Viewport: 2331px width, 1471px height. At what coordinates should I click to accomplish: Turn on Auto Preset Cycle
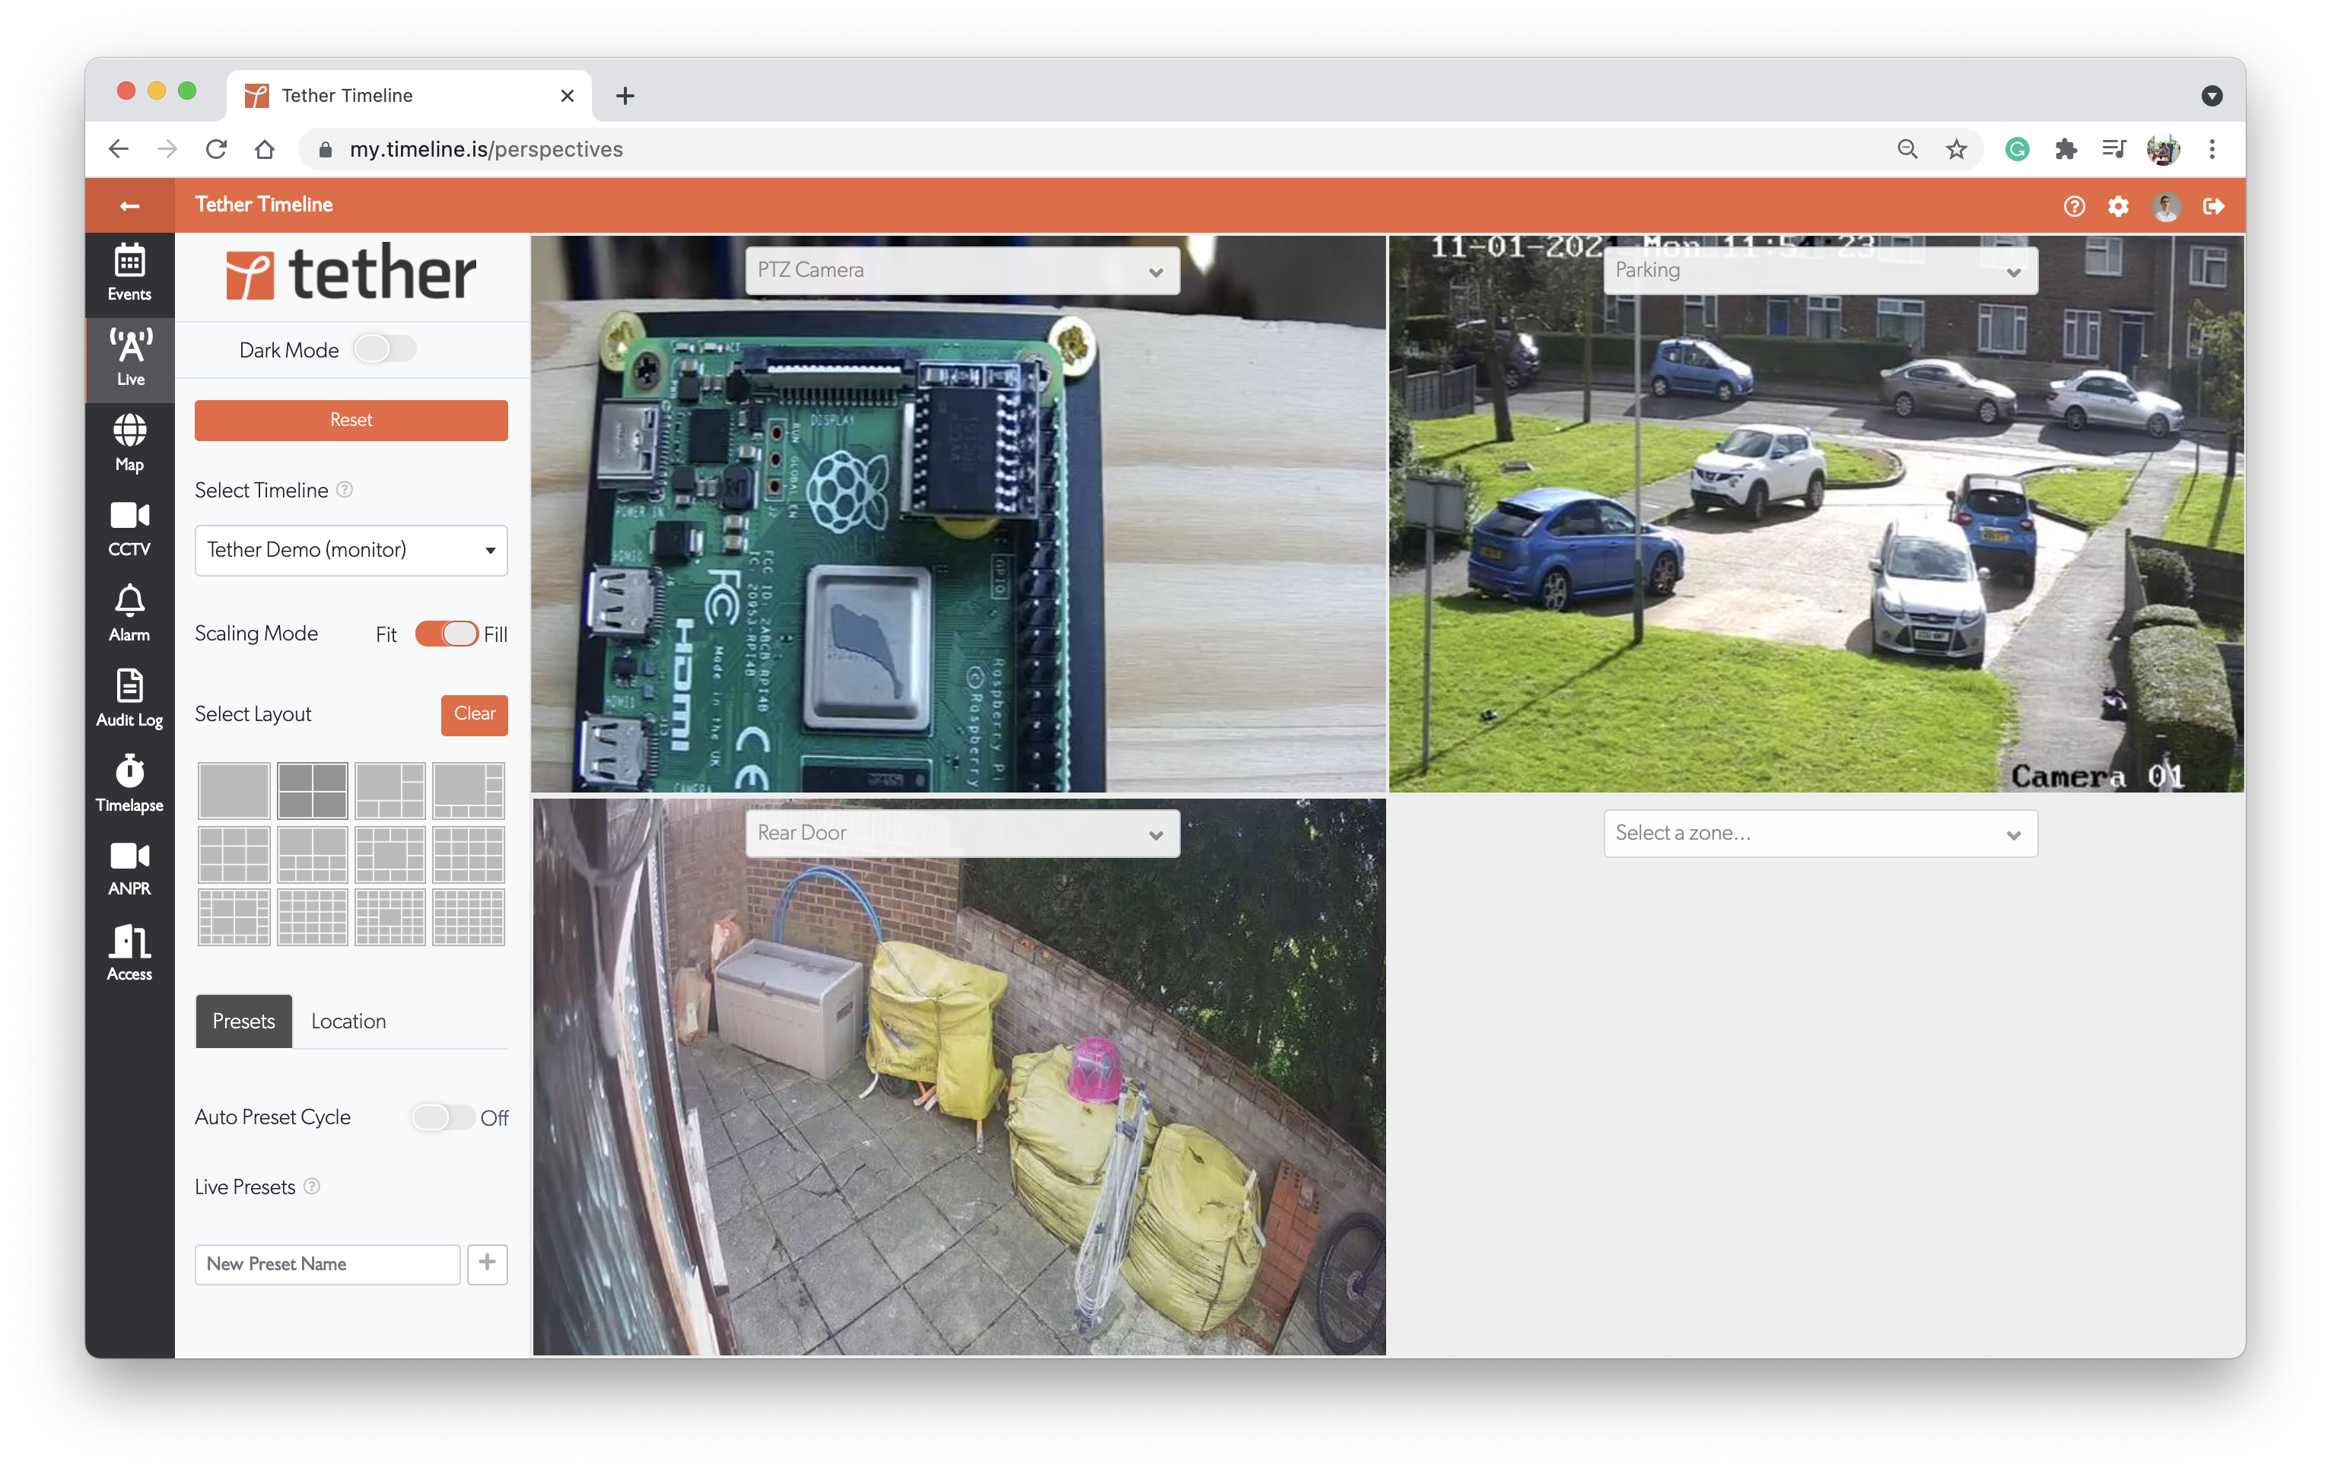(x=444, y=1117)
